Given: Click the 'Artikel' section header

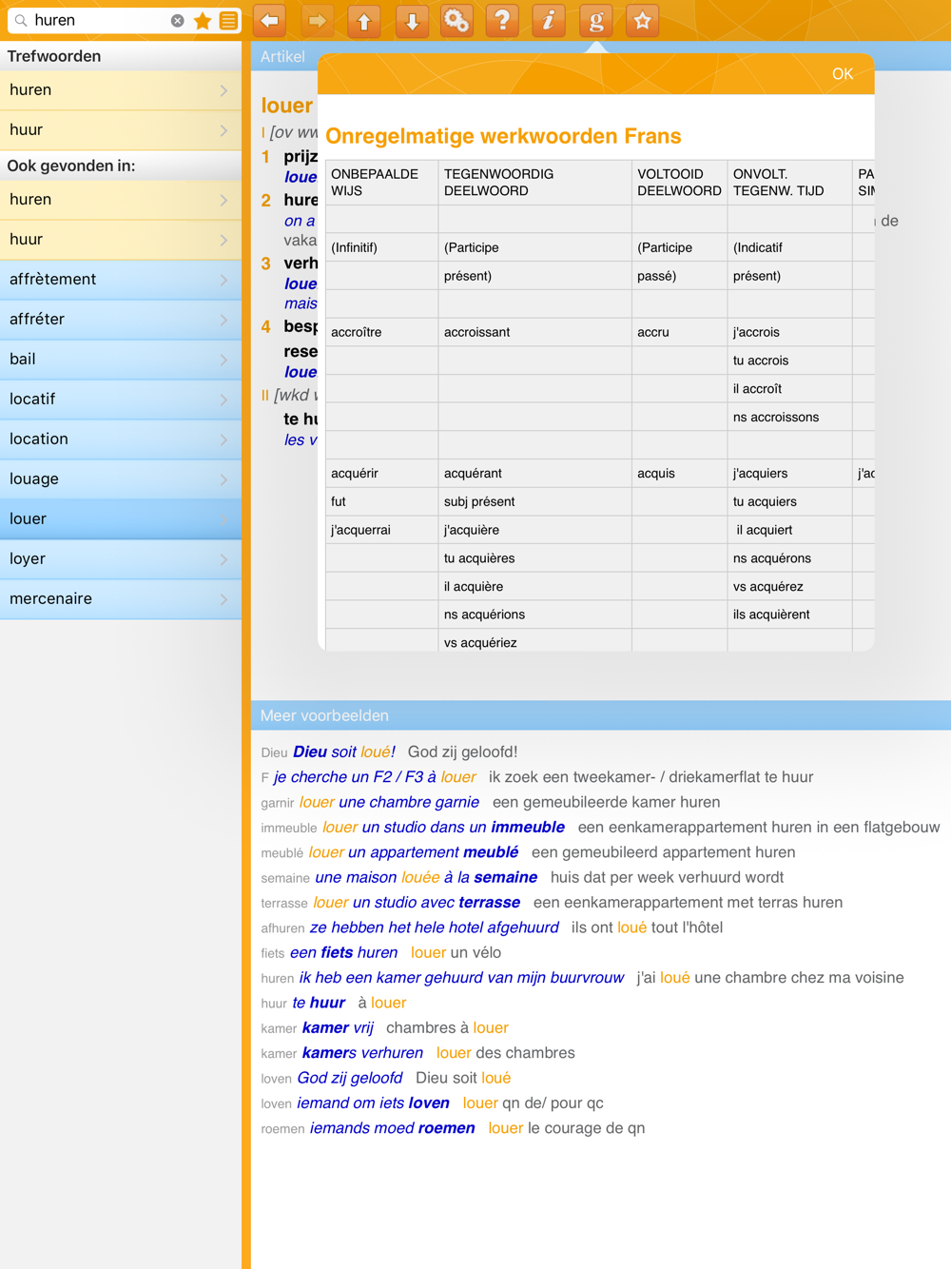Looking at the screenshot, I should coord(282,57).
